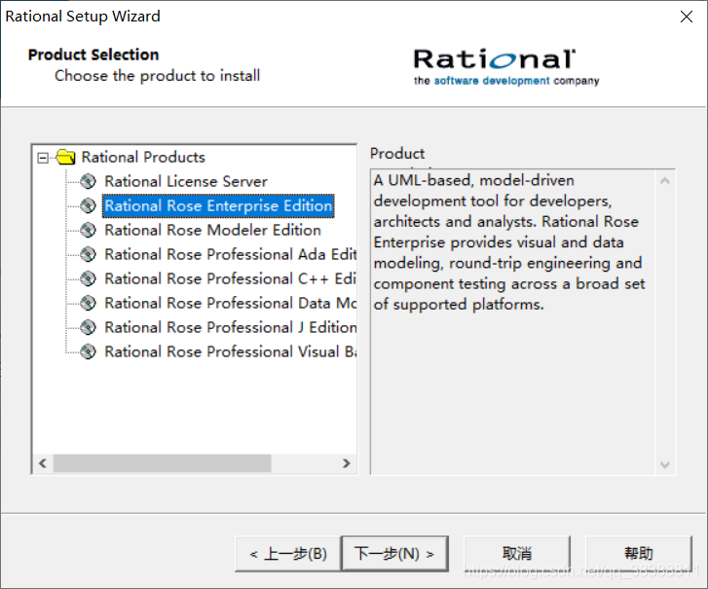Select Rational Rose Enterprise Edition
Viewport: 708px width, 589px height.
218,205
